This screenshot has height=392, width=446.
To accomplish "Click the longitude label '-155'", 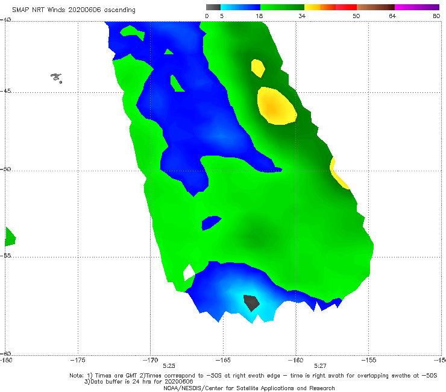I will [369, 360].
